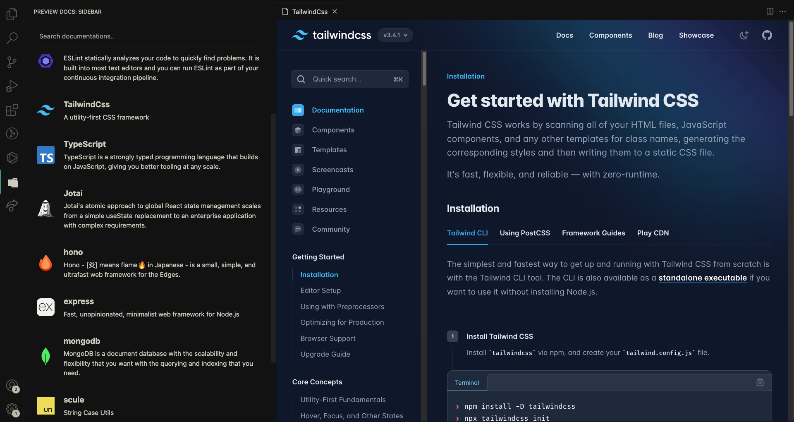Focus the Search documentations input field
Viewport: 794px width, 422px height.
[148, 36]
